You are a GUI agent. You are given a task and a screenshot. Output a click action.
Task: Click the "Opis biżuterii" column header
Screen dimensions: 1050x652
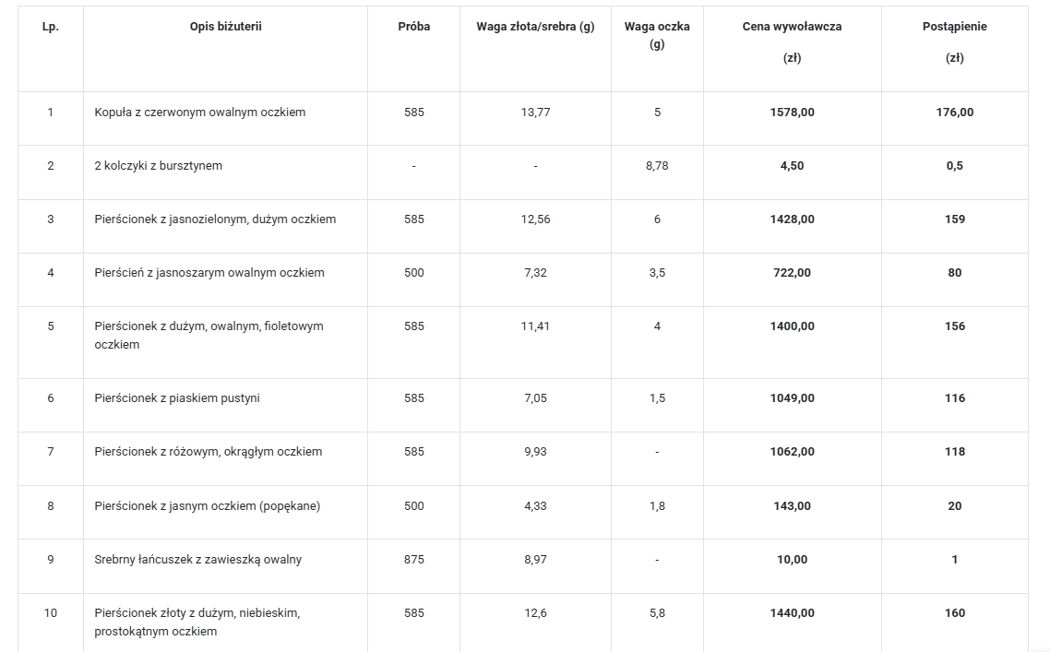tap(225, 27)
